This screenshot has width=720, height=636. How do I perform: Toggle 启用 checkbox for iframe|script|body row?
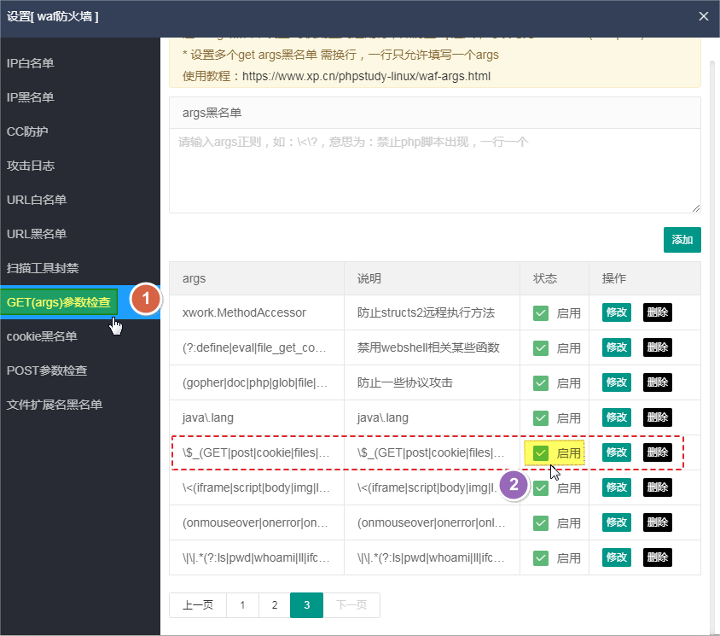pyautogui.click(x=541, y=488)
